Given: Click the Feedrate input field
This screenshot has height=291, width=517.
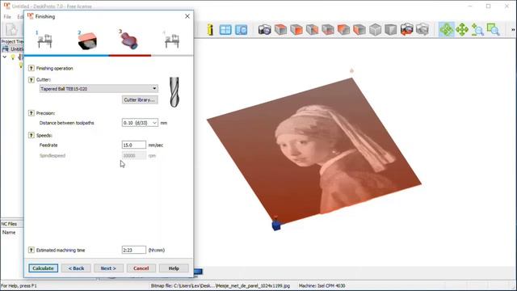Looking at the screenshot, I should [x=134, y=145].
